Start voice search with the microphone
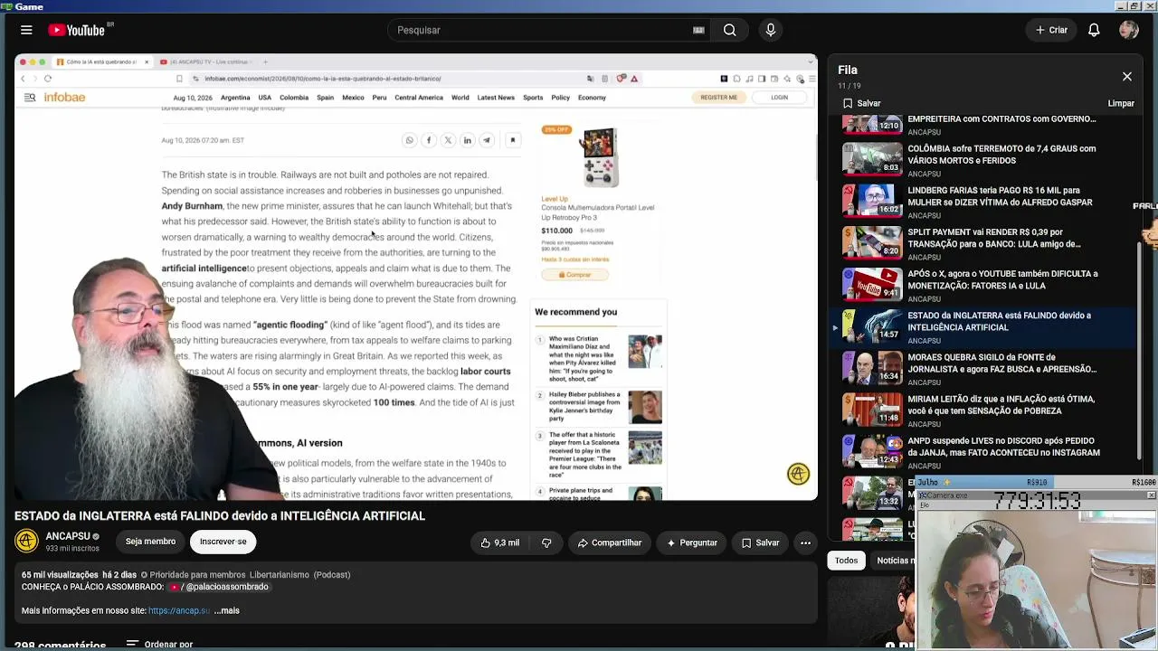 click(x=771, y=30)
